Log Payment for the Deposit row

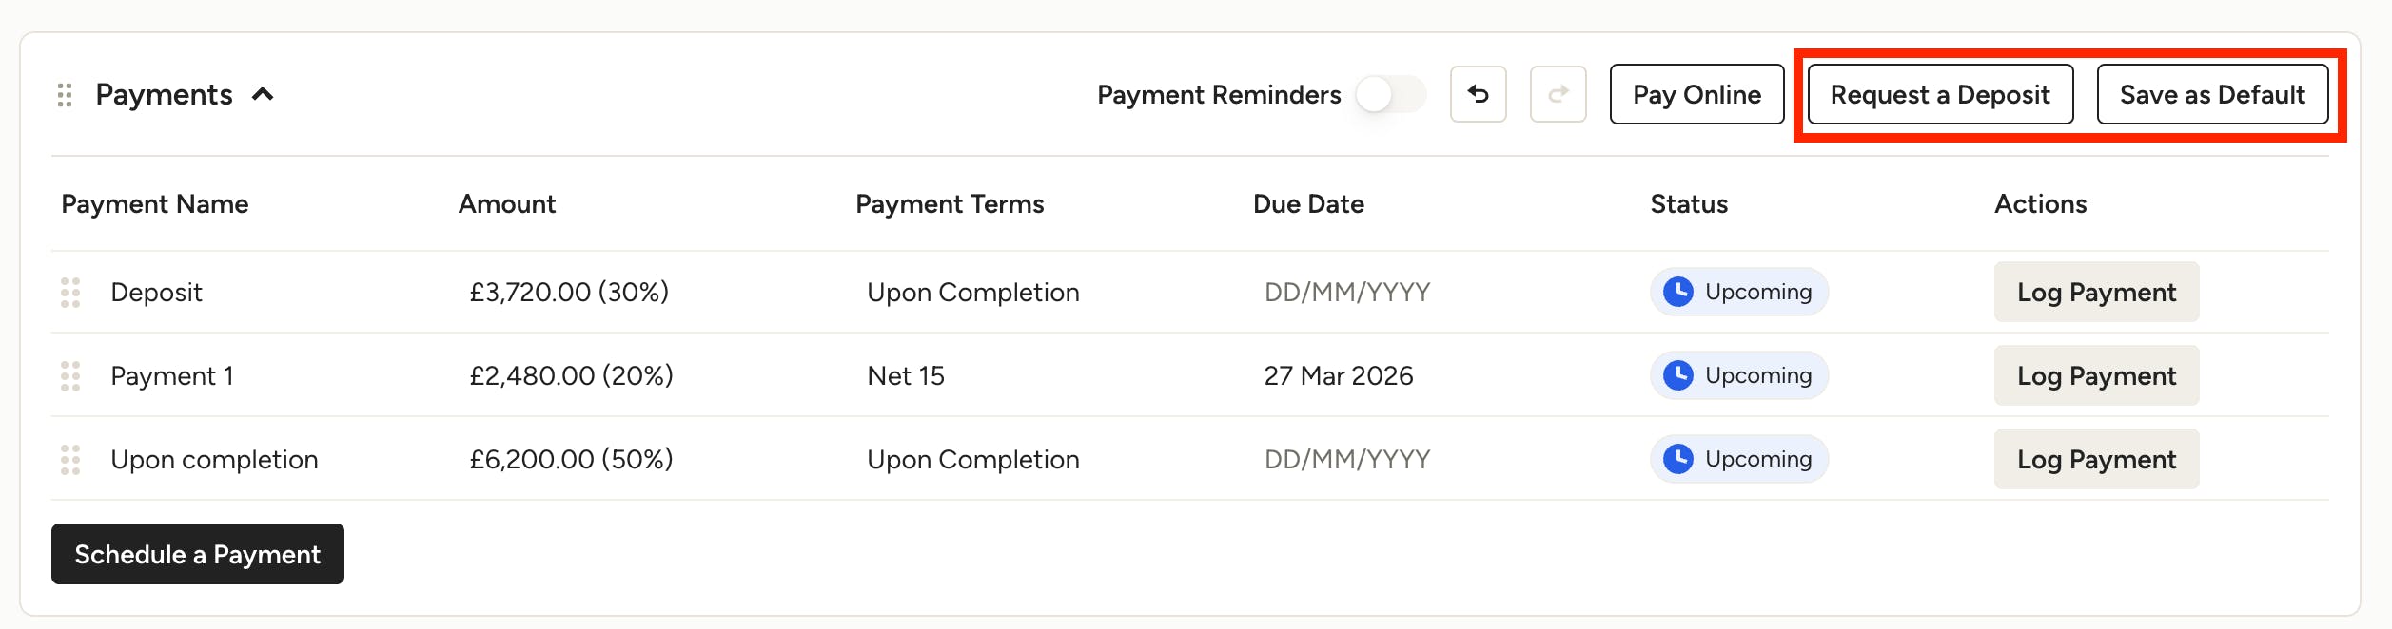point(2097,292)
